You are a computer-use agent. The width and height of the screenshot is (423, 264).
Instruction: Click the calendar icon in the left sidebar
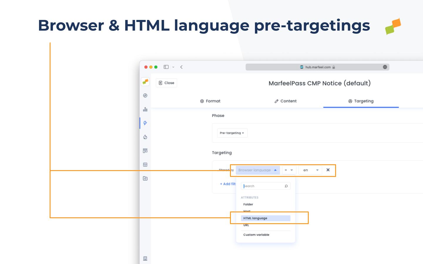[x=145, y=164]
